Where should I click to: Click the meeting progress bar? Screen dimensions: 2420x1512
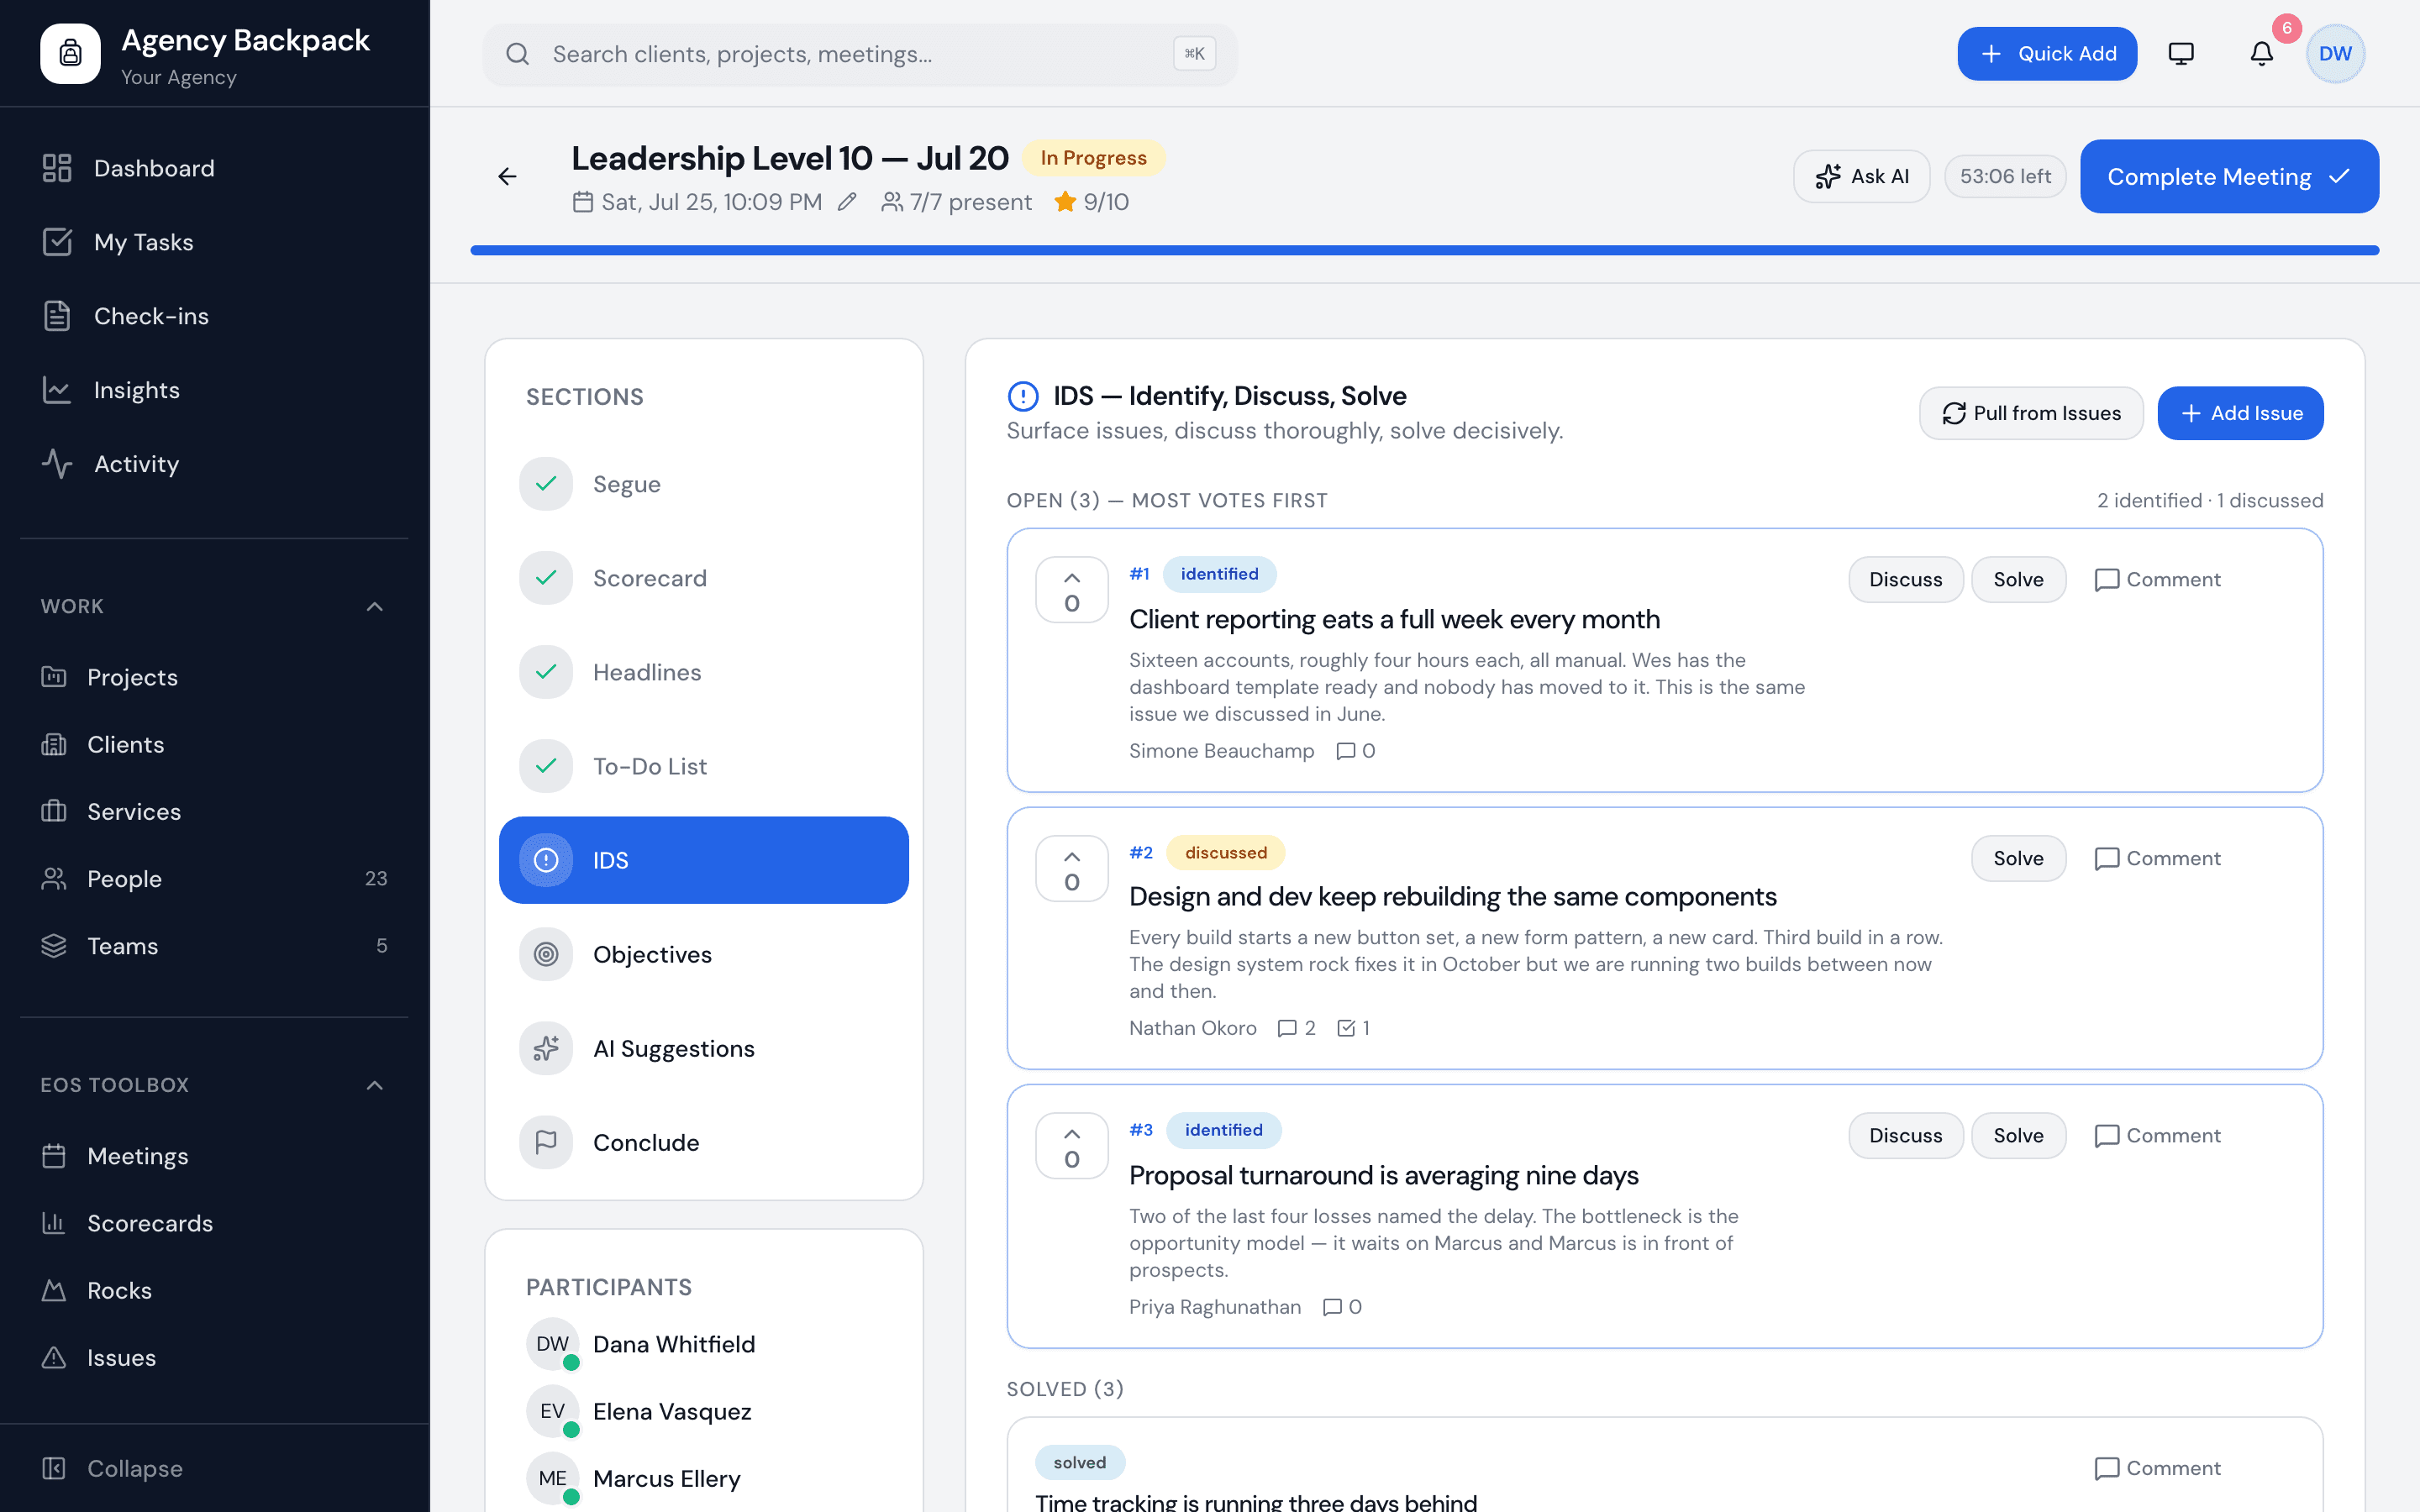[x=1424, y=250]
